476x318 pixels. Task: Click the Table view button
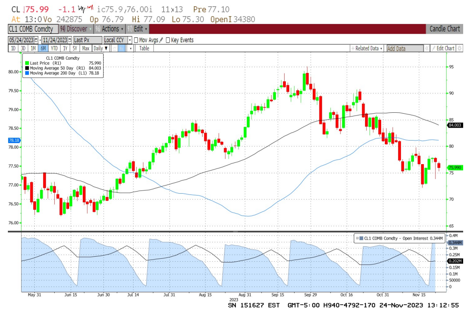tap(144, 48)
